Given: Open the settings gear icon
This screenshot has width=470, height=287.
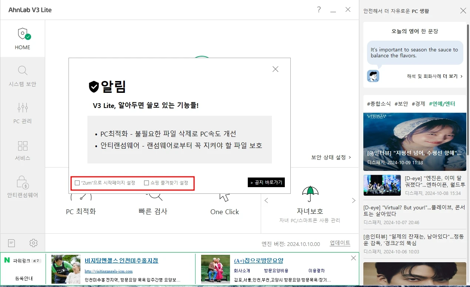Looking at the screenshot, I should (33, 243).
